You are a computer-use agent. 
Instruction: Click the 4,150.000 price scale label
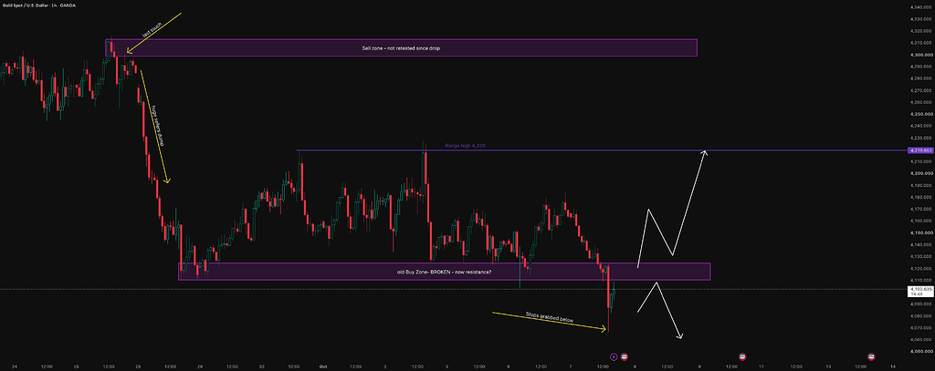[920, 232]
